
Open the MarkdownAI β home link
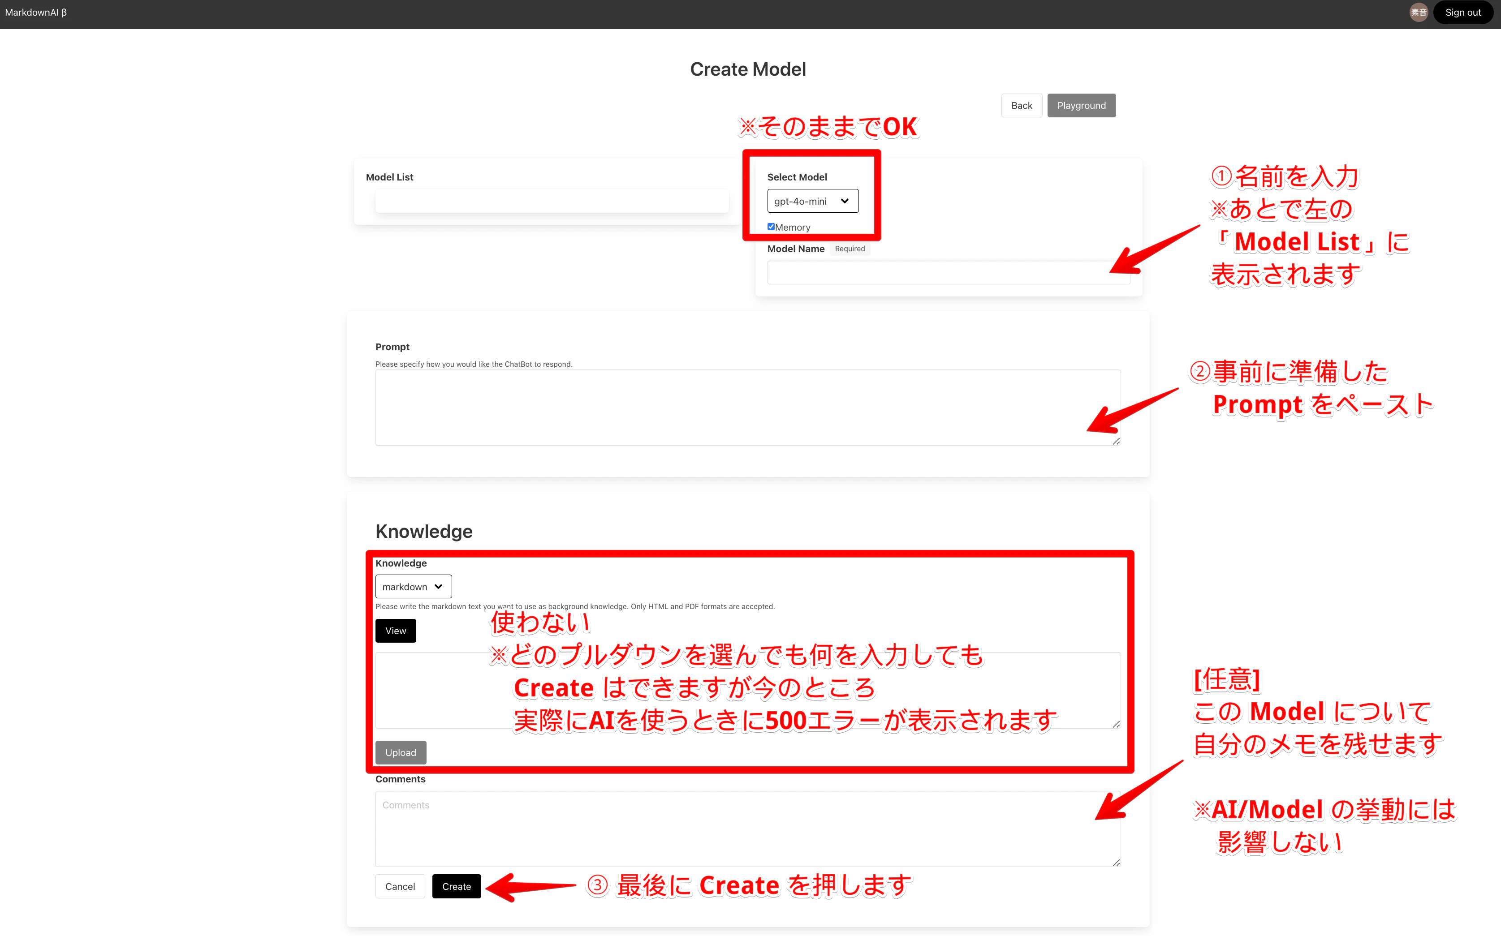pos(36,13)
